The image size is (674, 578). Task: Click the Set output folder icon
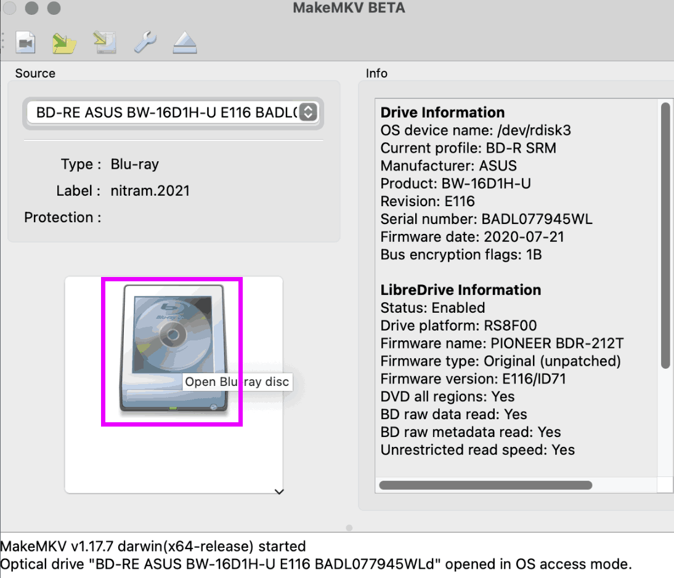(64, 42)
